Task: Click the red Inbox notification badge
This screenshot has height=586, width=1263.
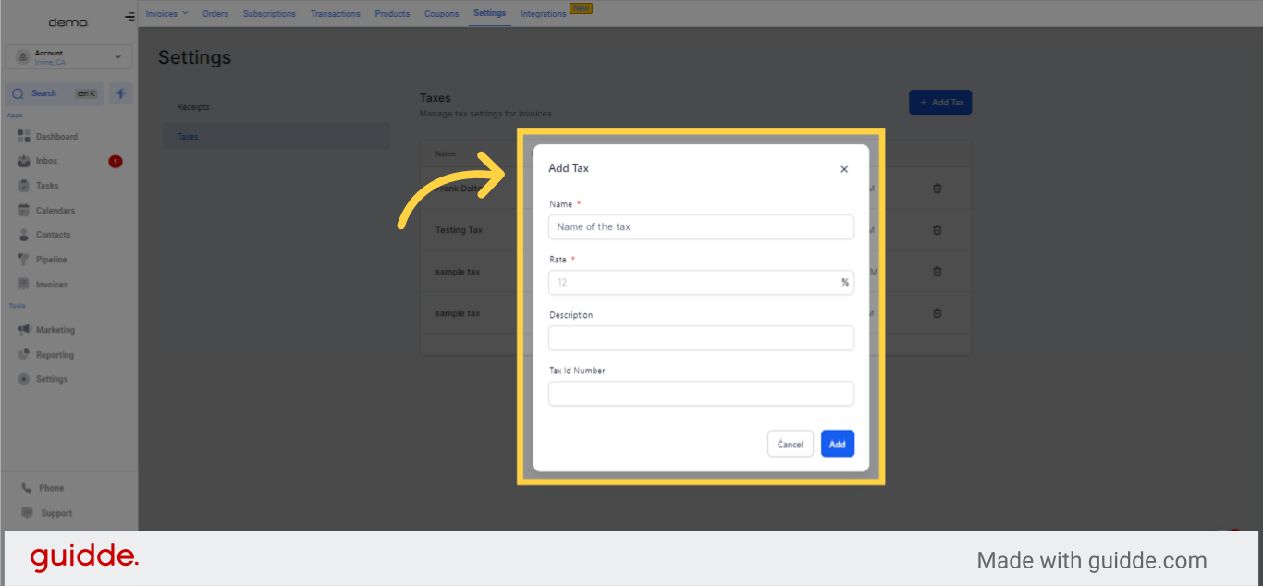Action: (x=115, y=162)
